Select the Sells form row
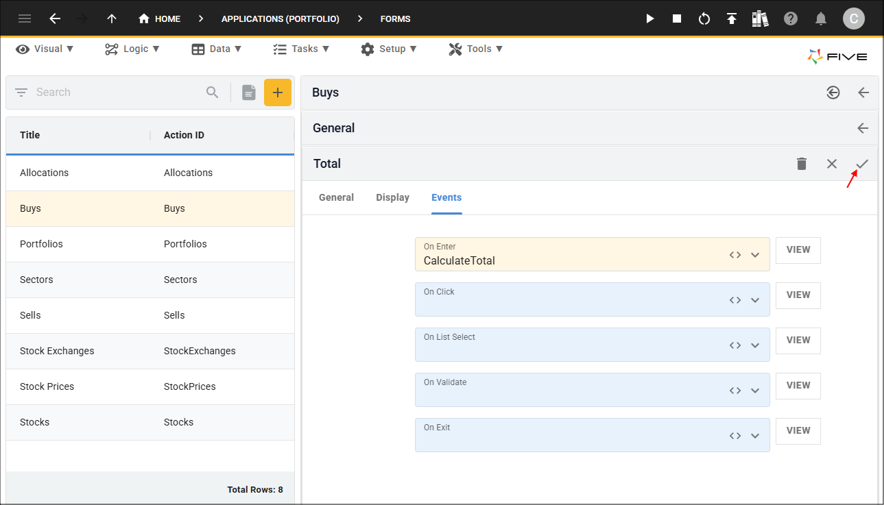Screen dimensions: 884x505 point(150,315)
